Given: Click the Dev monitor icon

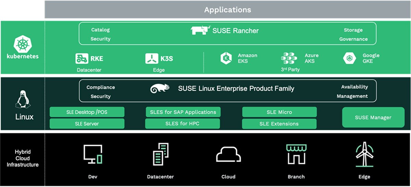Looking at the screenshot, I should [93, 154].
